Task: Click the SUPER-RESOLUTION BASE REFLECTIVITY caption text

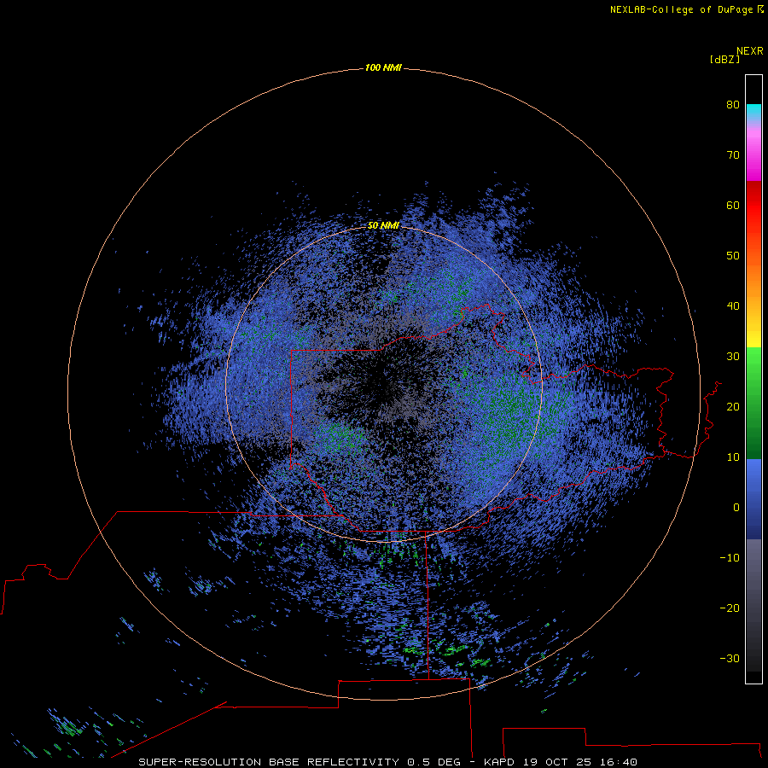Action: pyautogui.click(x=269, y=762)
